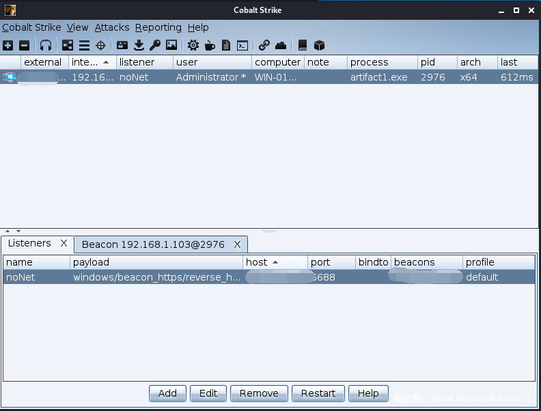
Task: Click the plus icon to add a teamserver connection
Action: tap(8, 46)
